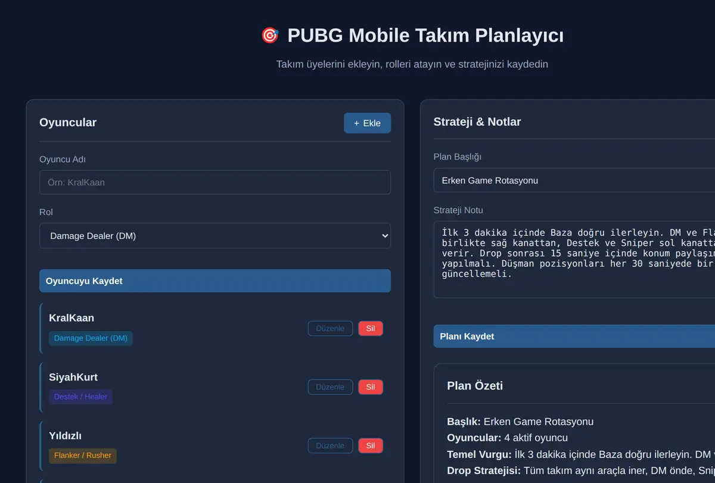Image resolution: width=715 pixels, height=483 pixels.
Task: Click the Plan Başlığı input field
Action: (x=574, y=180)
